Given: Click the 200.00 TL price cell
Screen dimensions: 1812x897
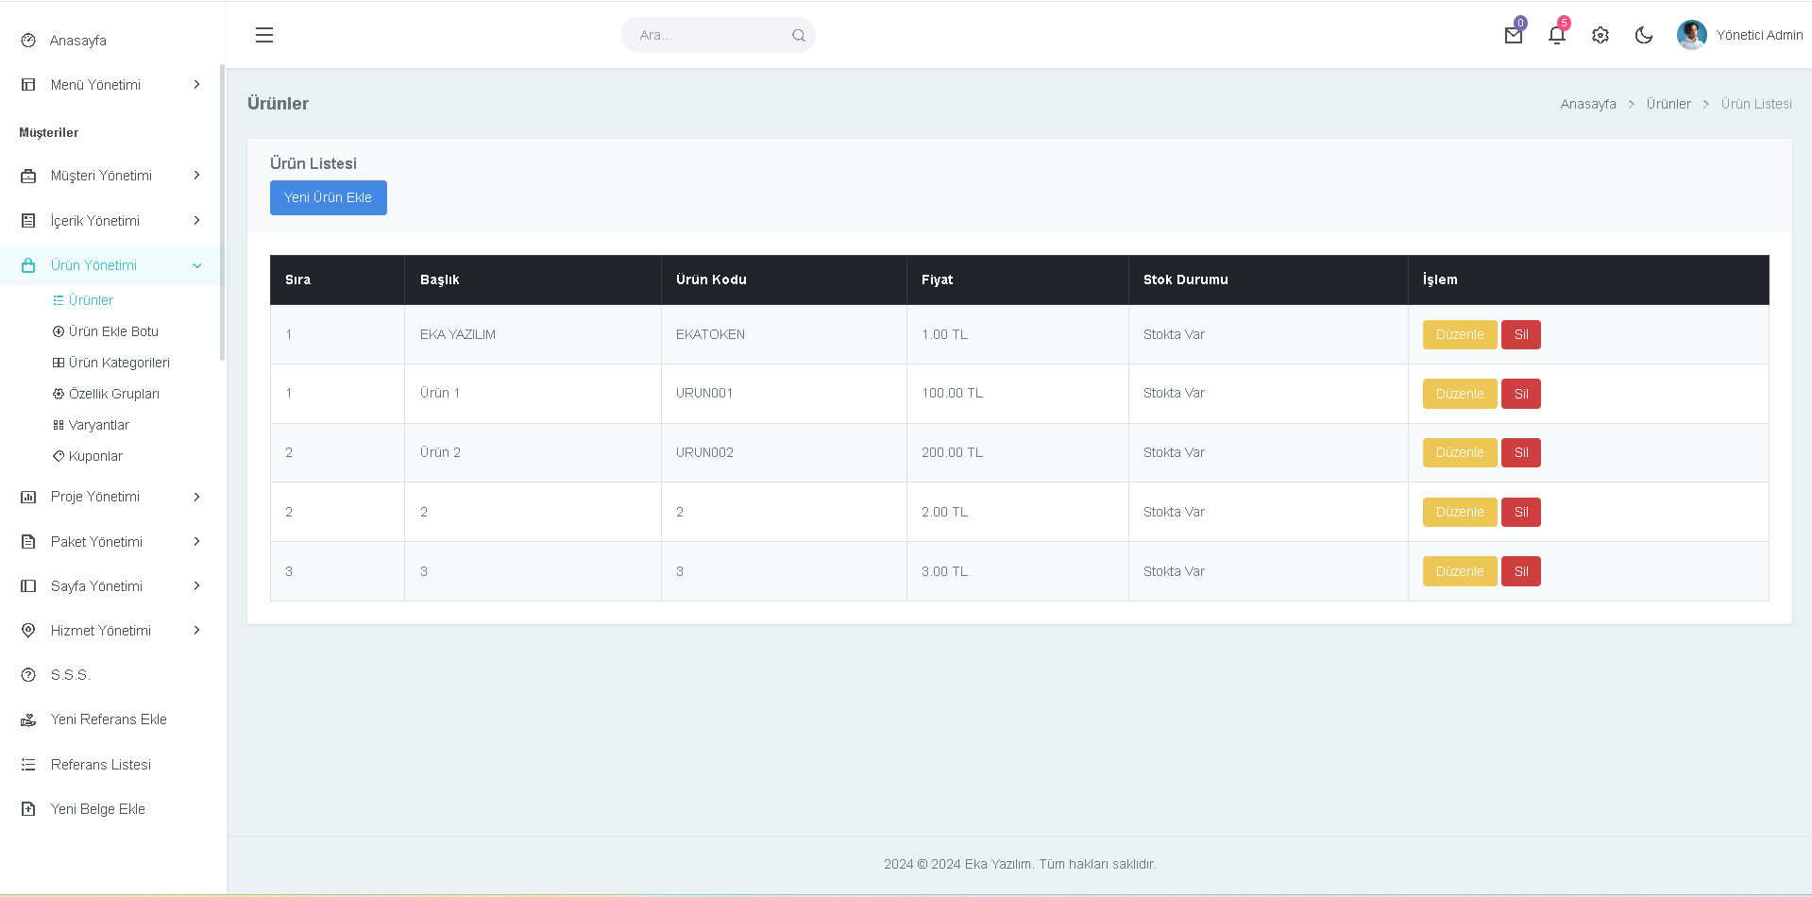Looking at the screenshot, I should coord(1018,452).
